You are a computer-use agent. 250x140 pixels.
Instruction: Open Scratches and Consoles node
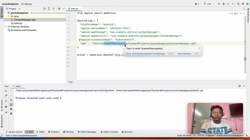(23, 30)
